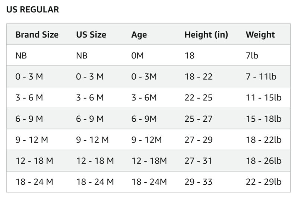Select the Weight column header
Screen dimensions: 298x198
point(260,35)
